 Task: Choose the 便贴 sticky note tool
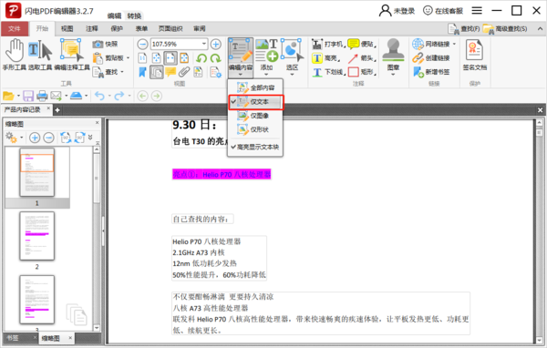pos(362,44)
